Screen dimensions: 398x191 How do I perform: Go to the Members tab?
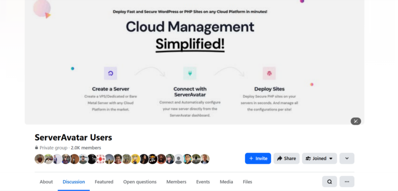tap(176, 182)
